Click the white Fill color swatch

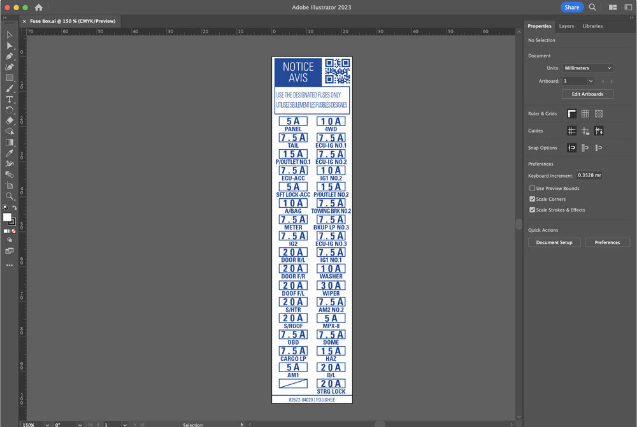tap(7, 217)
